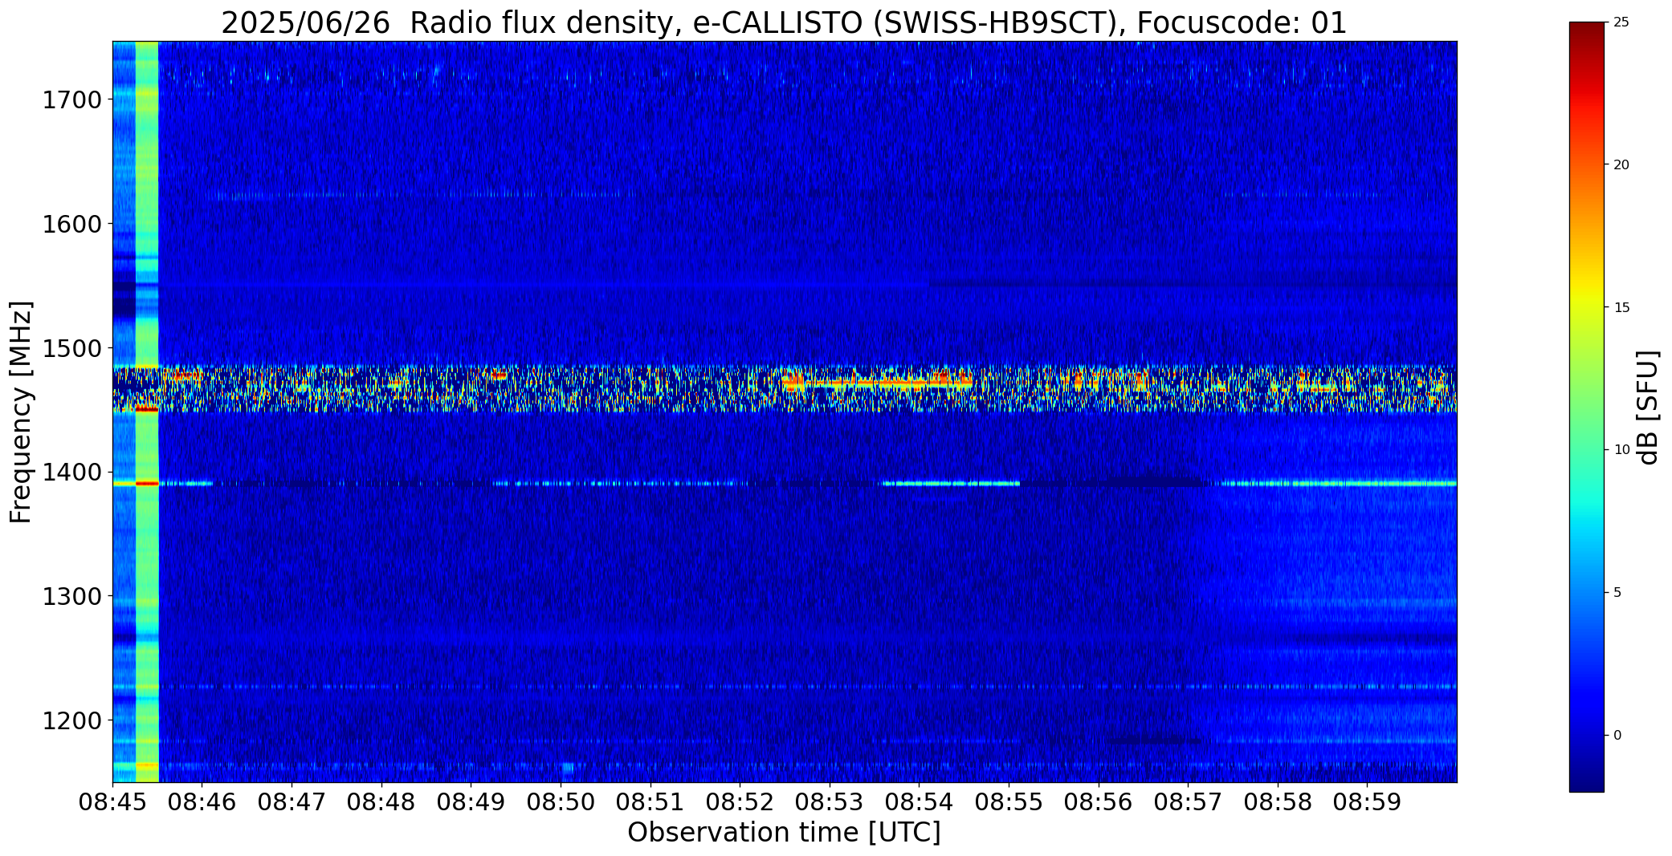Viewport: 1672px width, 856px height.
Task: Click the 08:58 time tick label
Action: [1277, 801]
